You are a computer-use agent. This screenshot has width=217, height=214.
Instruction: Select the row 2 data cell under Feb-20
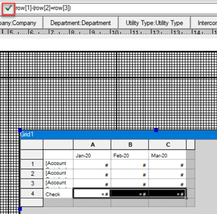[130, 174]
